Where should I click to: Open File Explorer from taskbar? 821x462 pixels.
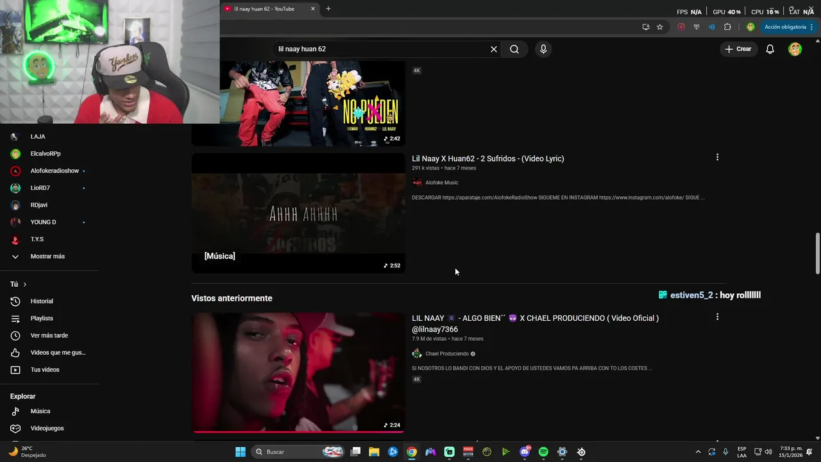coord(374,452)
